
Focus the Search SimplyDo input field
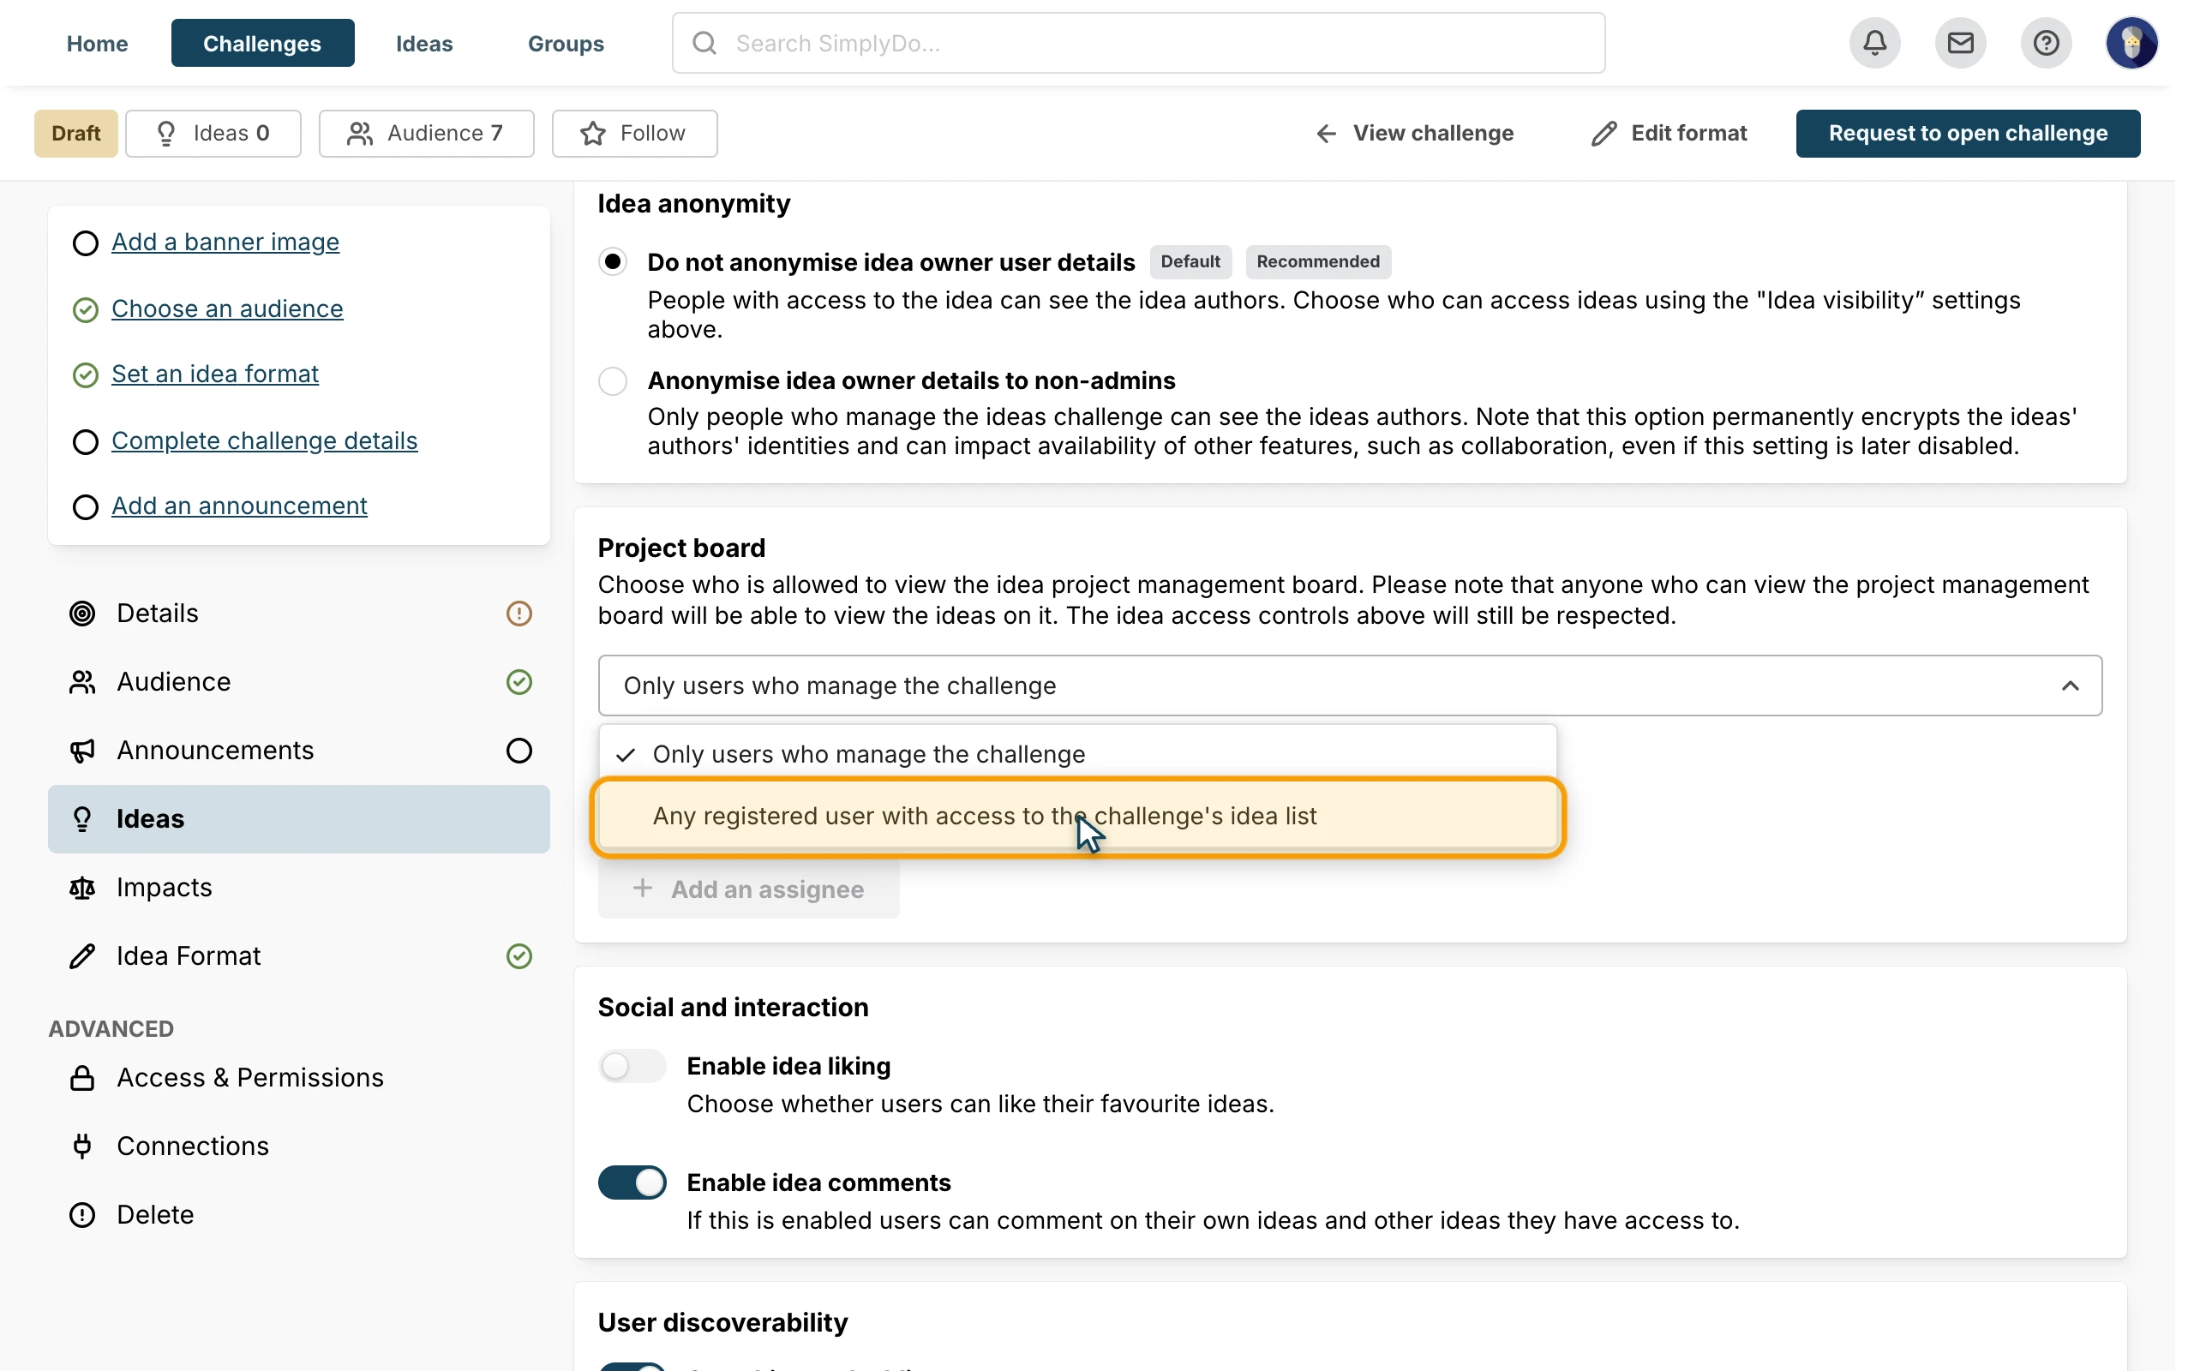tap(1138, 43)
